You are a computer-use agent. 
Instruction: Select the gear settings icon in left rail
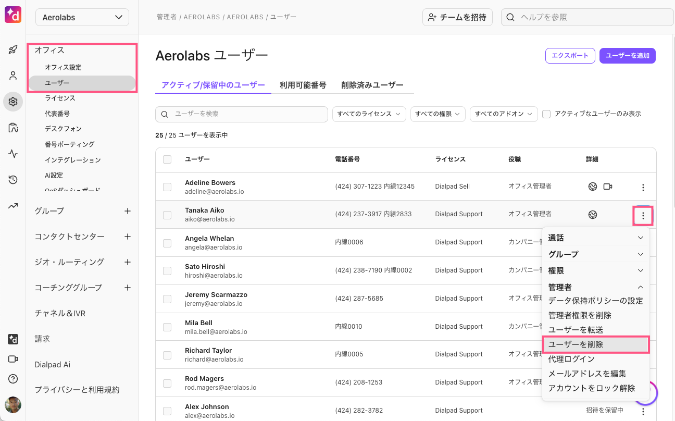[x=13, y=102]
